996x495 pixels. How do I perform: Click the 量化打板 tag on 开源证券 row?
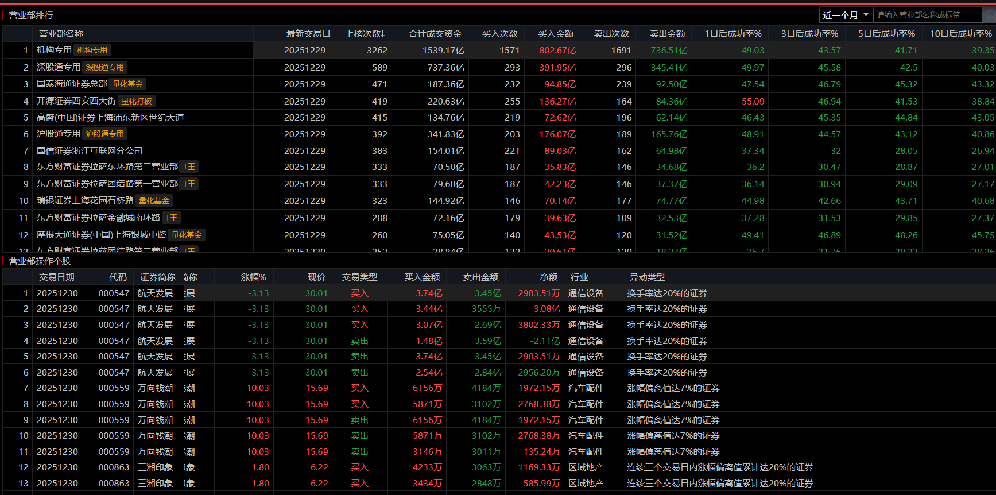tap(137, 102)
